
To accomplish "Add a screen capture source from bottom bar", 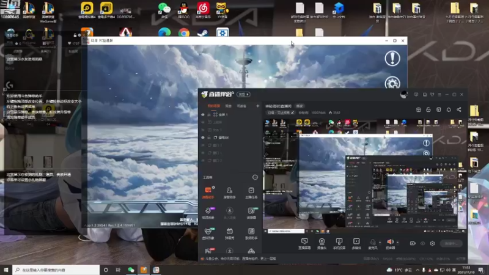I will [304, 243].
